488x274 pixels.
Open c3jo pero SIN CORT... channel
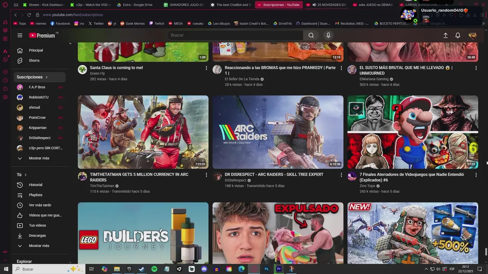pos(40,148)
